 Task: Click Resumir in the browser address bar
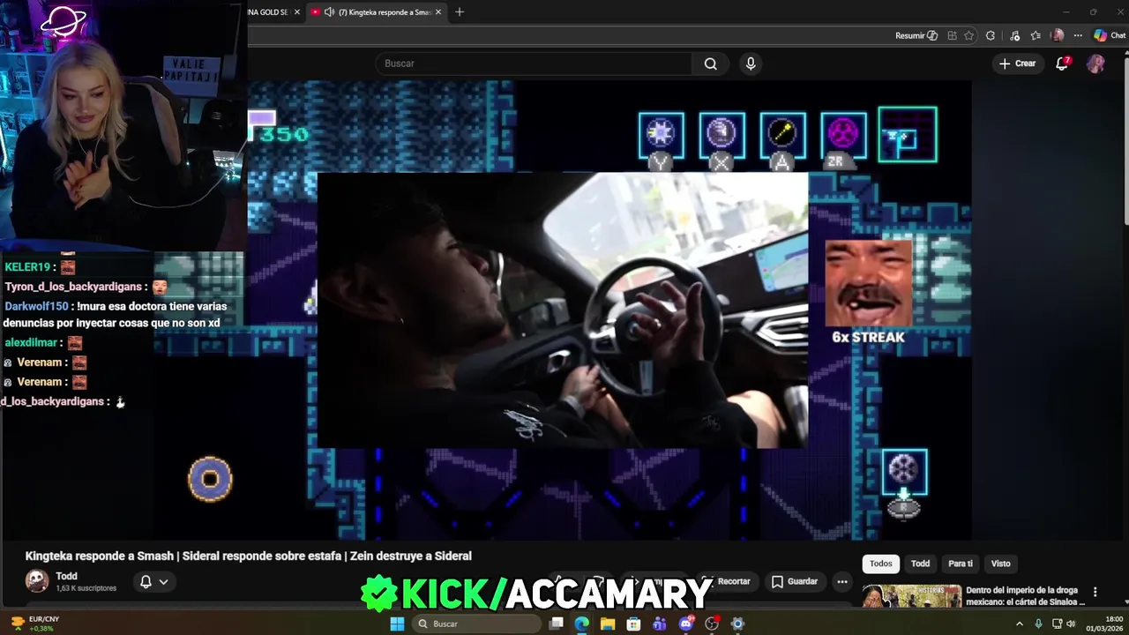916,35
